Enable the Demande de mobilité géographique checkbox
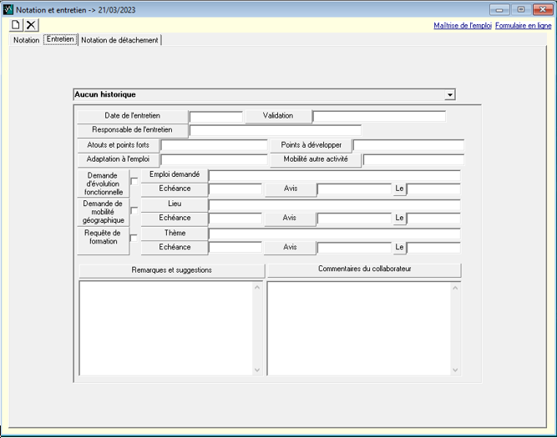Viewport: 557px width, 438px height. [134, 210]
